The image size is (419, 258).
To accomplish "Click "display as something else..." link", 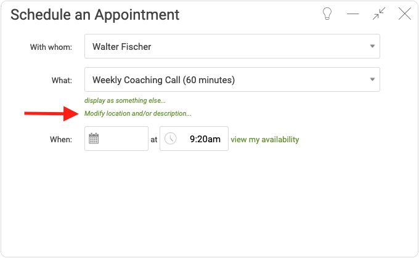I will (x=125, y=100).
